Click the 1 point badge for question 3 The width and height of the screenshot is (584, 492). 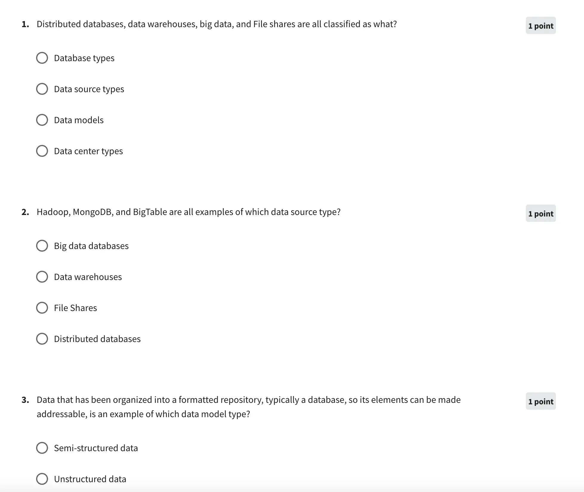pyautogui.click(x=540, y=401)
